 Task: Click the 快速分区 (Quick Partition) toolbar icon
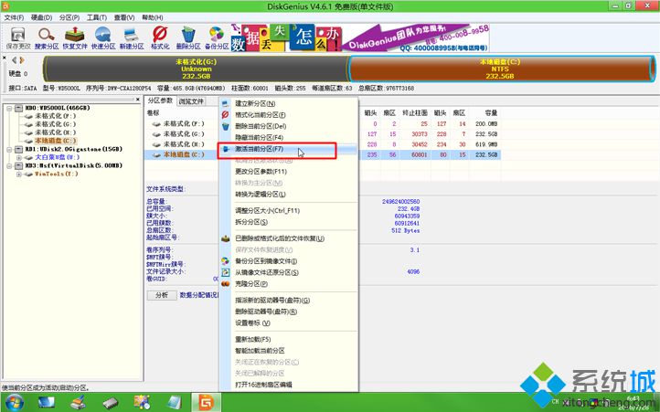[103, 38]
